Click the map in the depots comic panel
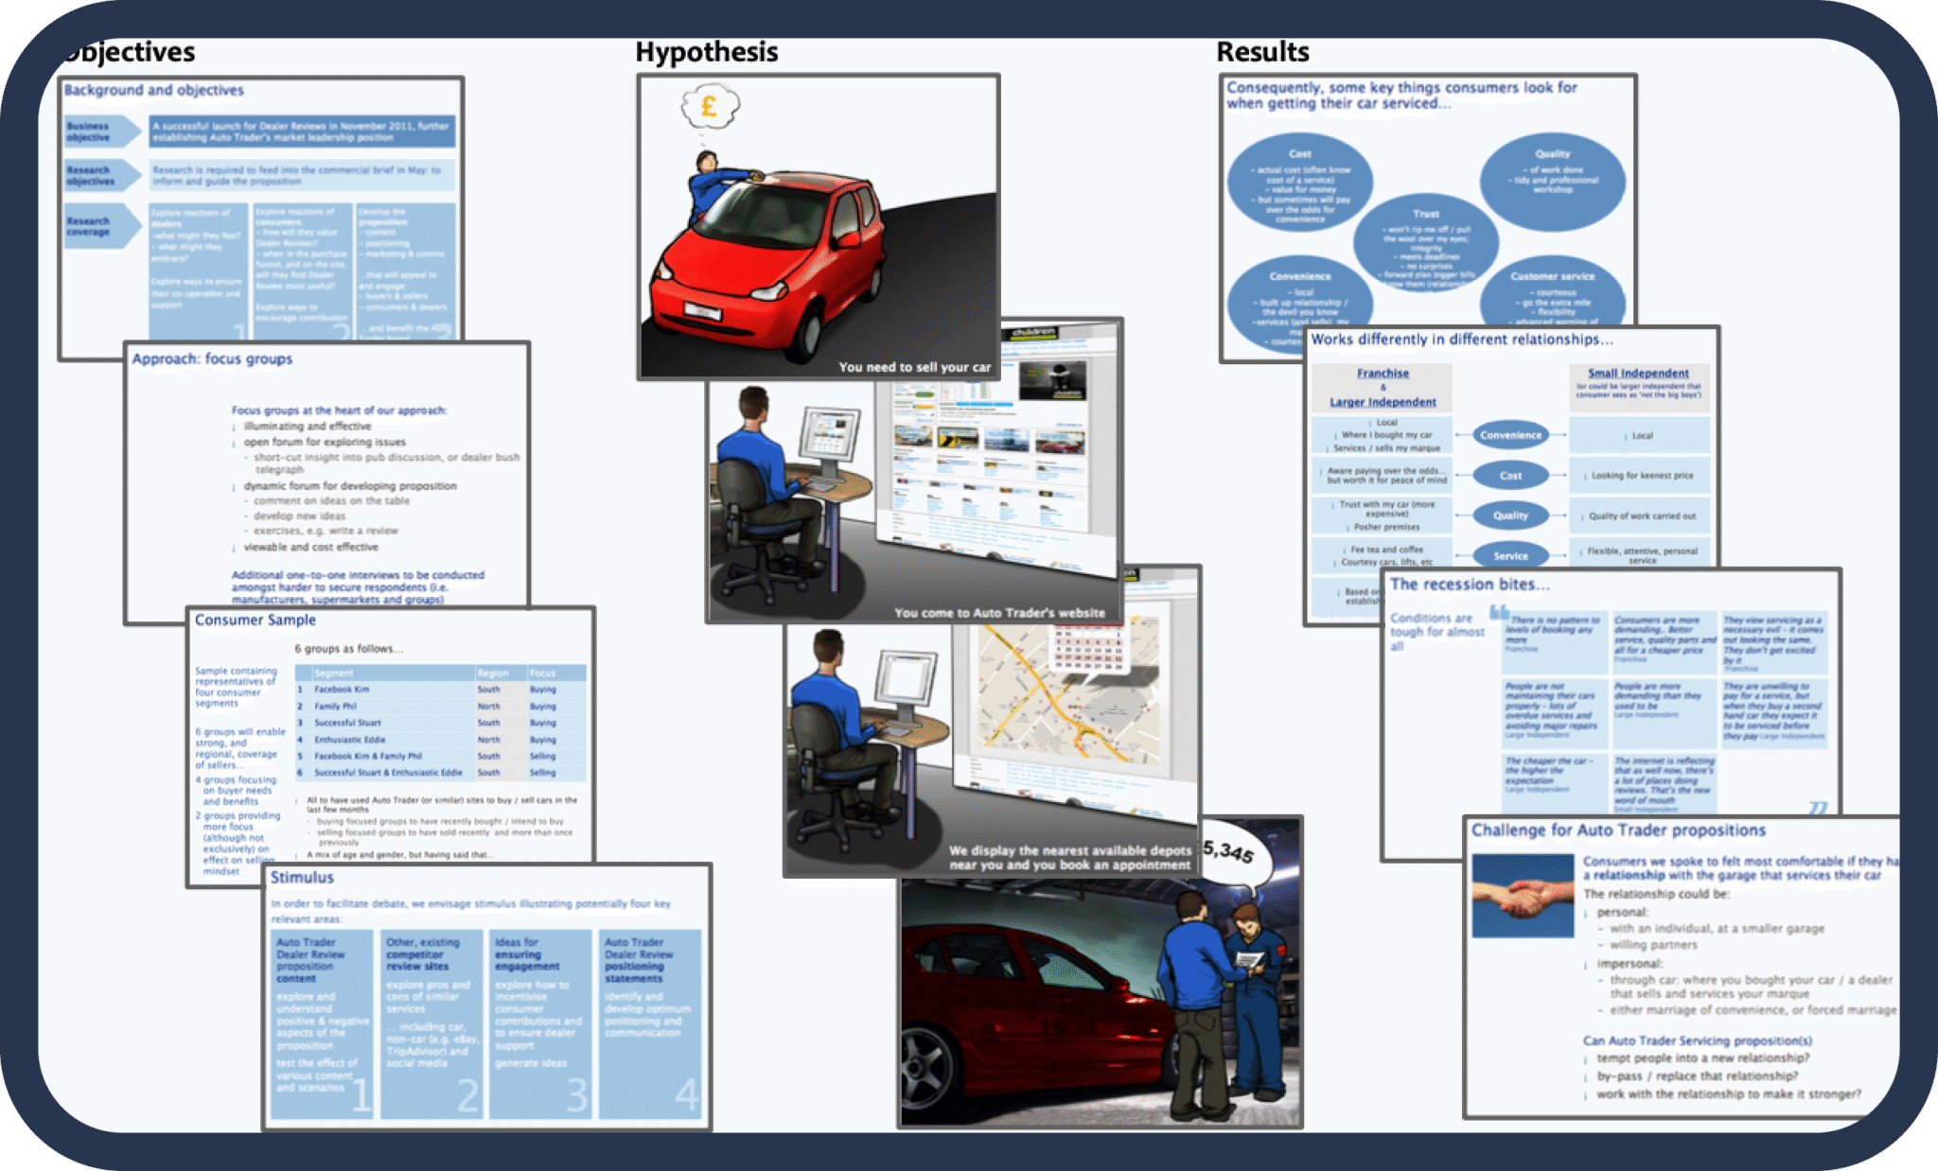Screen dimensions: 1938x1171 pyautogui.click(x=1067, y=695)
